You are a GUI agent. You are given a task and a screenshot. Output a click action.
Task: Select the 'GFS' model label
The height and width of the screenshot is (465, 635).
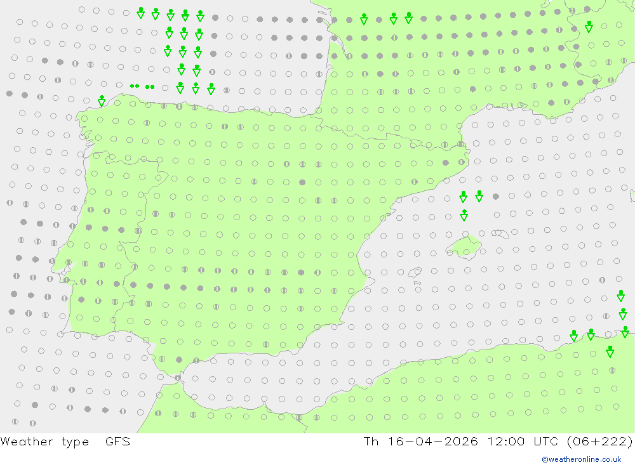pos(118,441)
